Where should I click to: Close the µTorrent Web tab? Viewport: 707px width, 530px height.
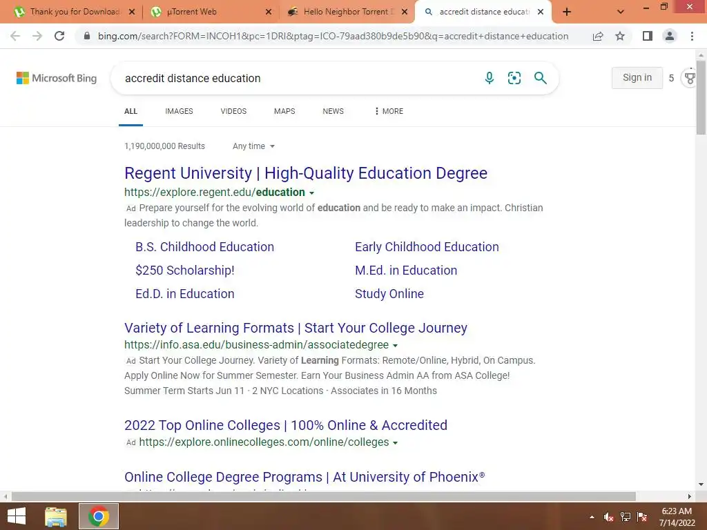[269, 12]
